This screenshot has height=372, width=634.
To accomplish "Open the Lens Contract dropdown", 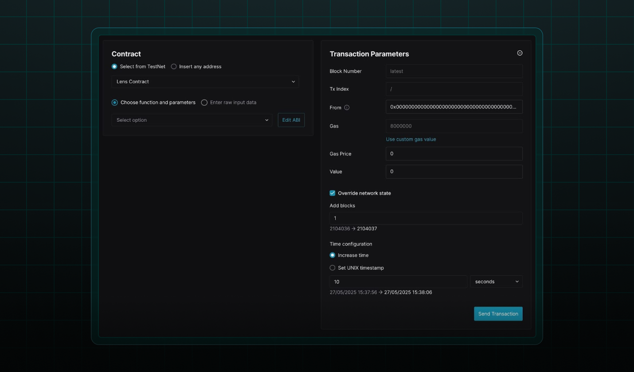I will (205, 81).
